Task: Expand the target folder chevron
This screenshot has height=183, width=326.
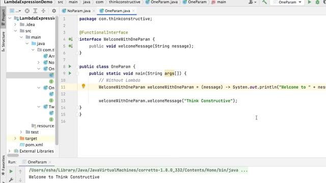Action: click(15, 138)
